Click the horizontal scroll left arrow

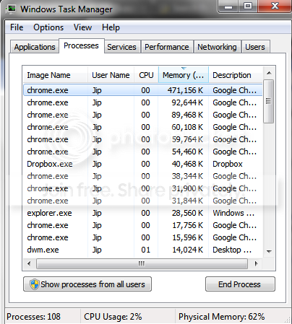(29, 263)
